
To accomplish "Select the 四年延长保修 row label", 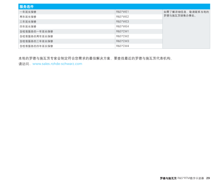I will tap(28, 26).
